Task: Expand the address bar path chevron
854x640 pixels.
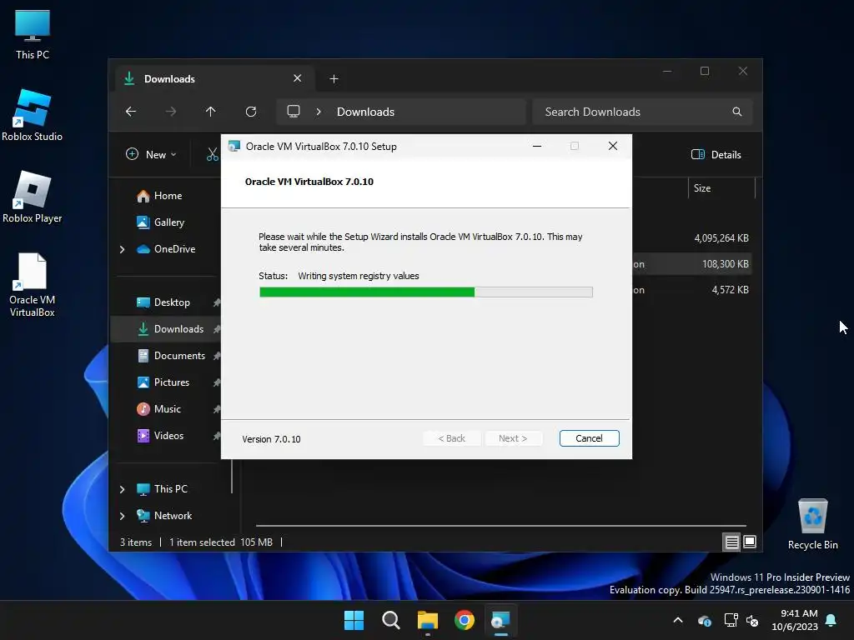Action: pos(319,112)
